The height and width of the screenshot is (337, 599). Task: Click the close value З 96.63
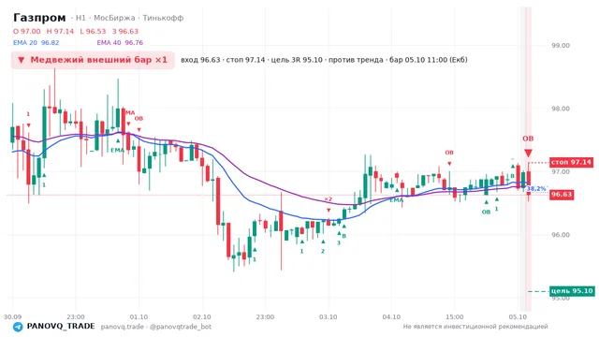click(x=125, y=31)
